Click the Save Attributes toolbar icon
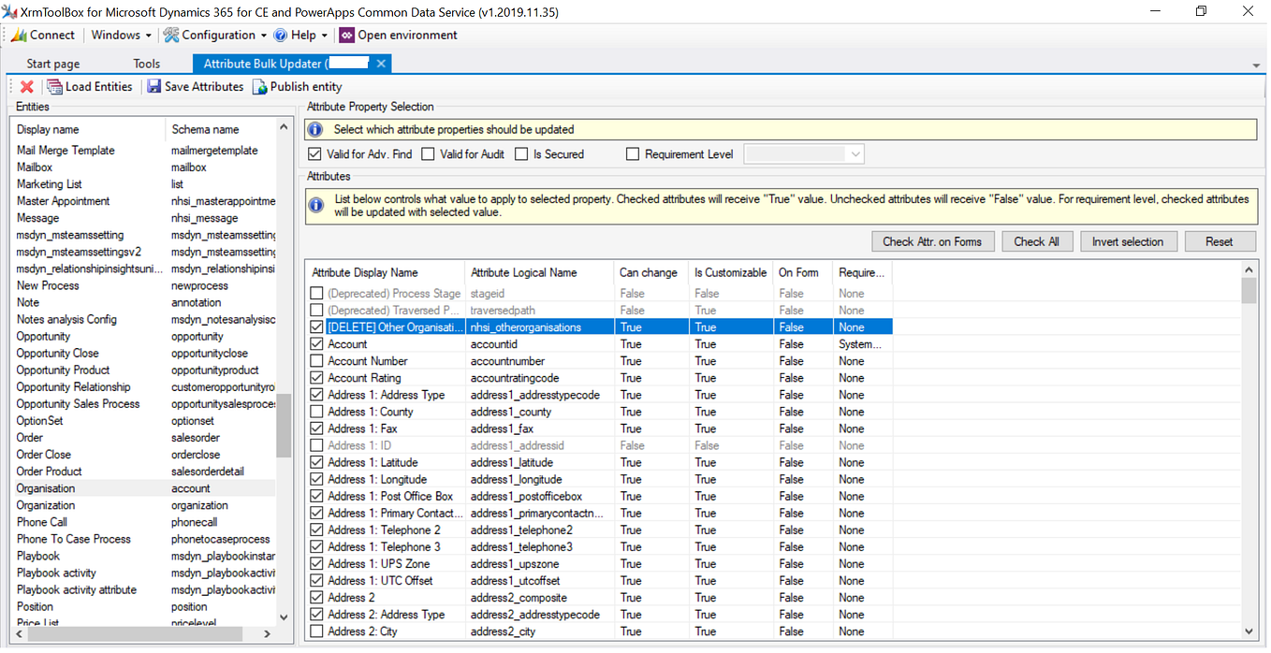1271x653 pixels. tap(153, 86)
